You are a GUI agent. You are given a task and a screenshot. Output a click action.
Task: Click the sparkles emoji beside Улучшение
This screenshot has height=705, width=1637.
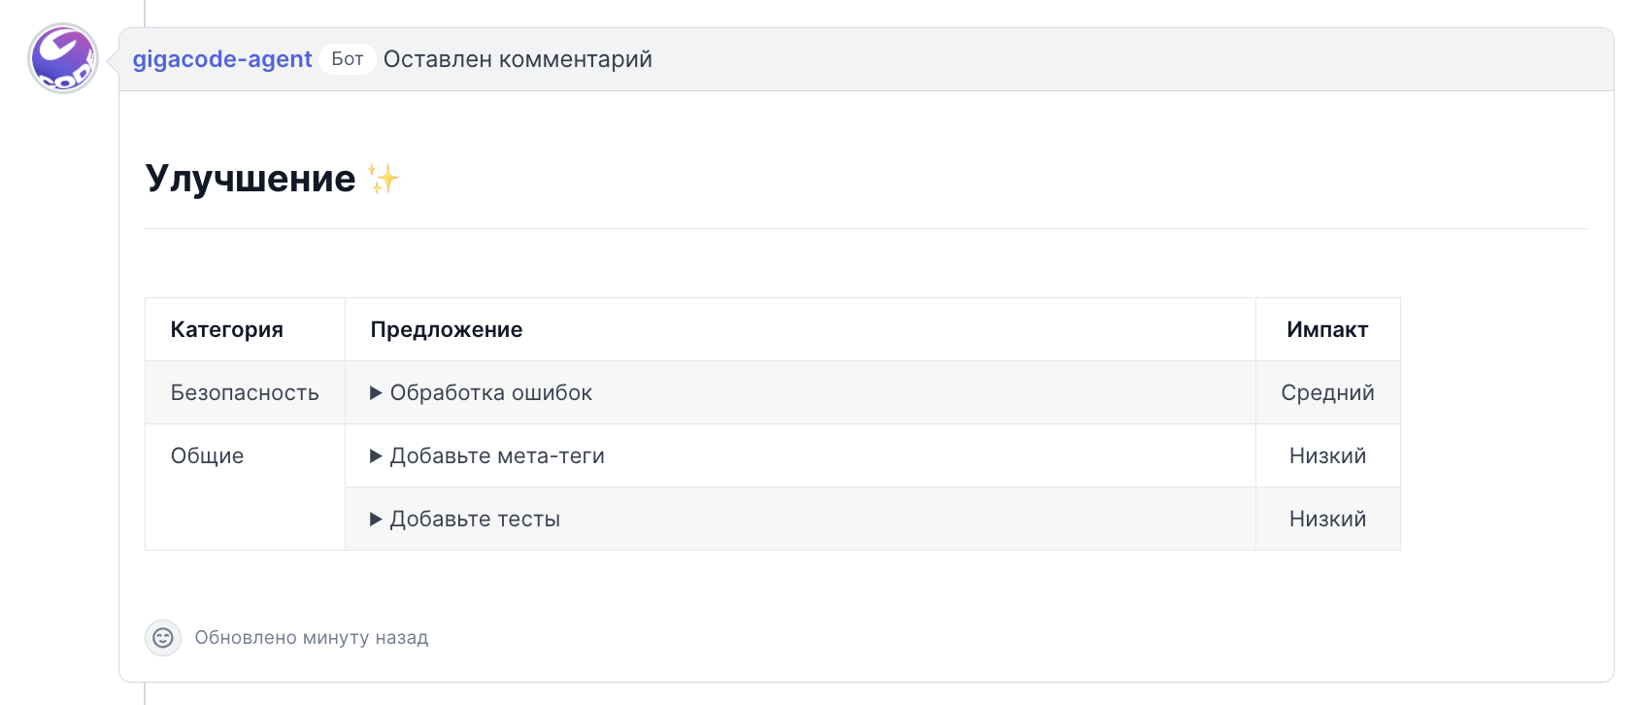coord(383,179)
